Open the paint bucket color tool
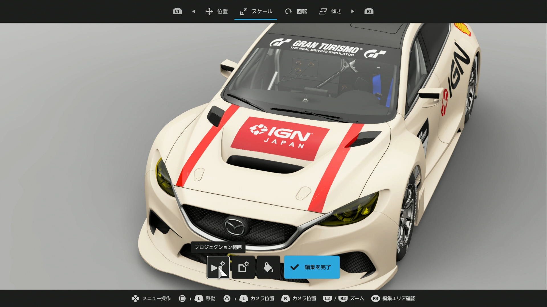 [268, 267]
